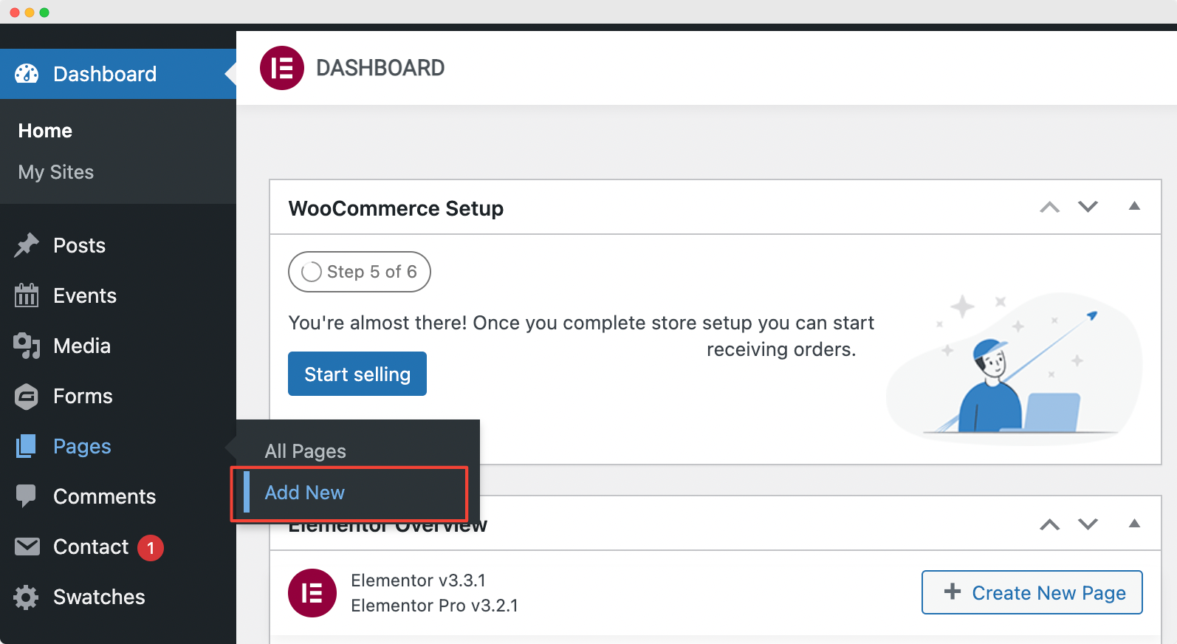The image size is (1177, 644).
Task: Select the Step 5 of 6 circle
Action: [312, 272]
